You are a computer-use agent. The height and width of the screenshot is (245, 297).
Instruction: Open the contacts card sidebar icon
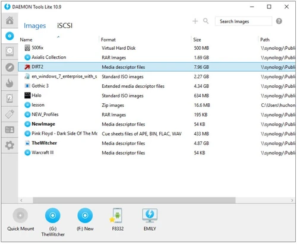coord(10,130)
